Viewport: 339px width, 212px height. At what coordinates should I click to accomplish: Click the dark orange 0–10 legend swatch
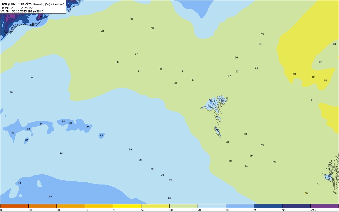coord(14,206)
